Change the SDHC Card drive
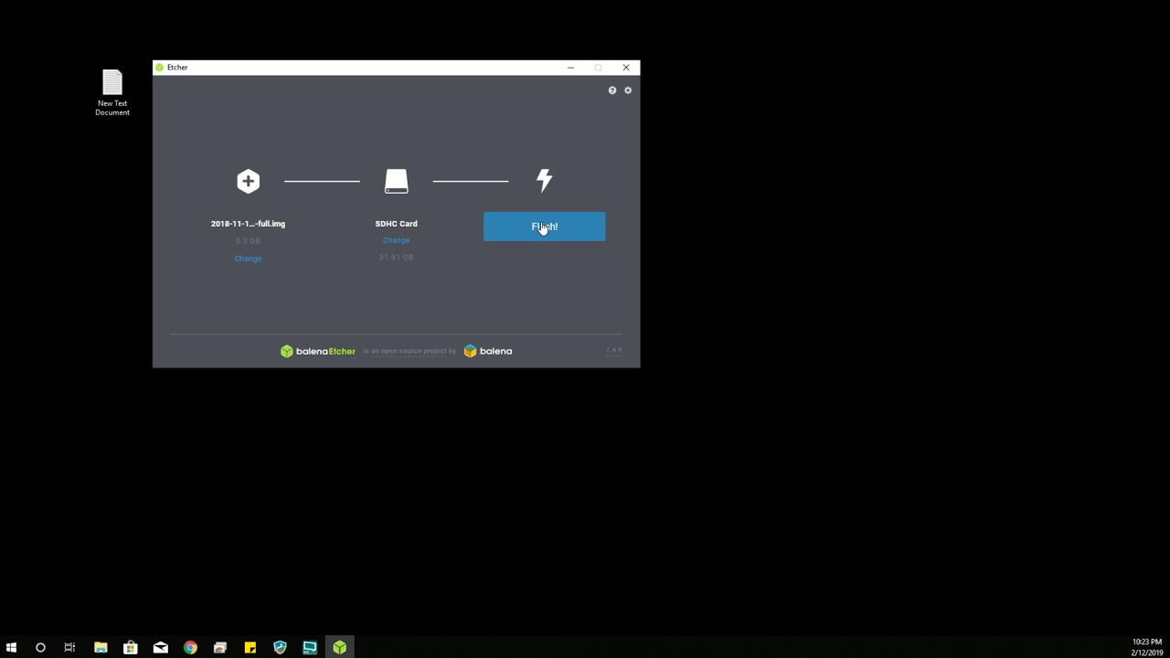1170x658 pixels. click(396, 240)
